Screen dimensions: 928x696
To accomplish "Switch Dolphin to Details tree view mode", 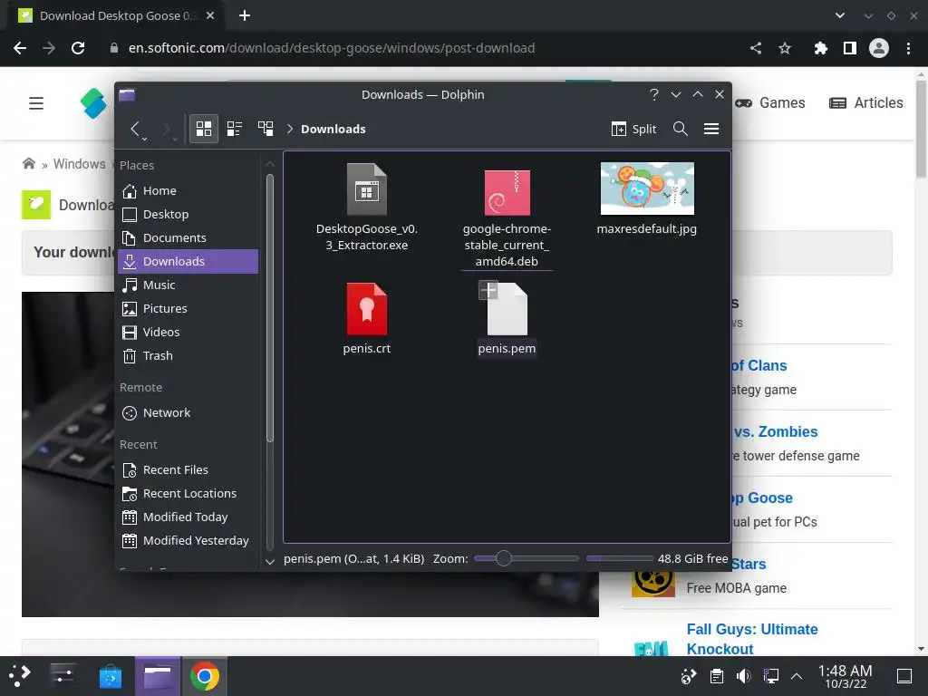I will pyautogui.click(x=266, y=129).
